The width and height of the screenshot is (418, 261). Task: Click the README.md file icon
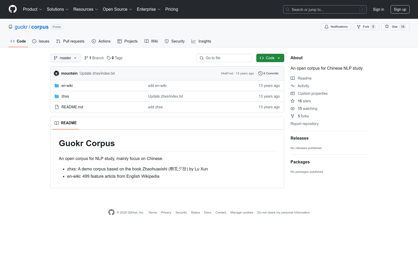click(57, 107)
